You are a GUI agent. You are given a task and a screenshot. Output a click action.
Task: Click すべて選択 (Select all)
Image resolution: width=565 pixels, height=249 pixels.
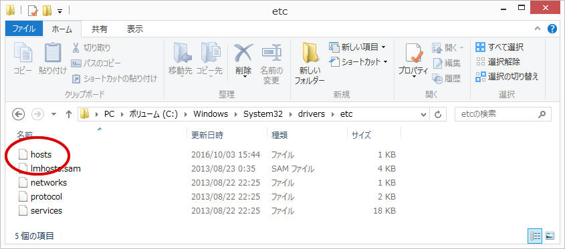pos(499,47)
